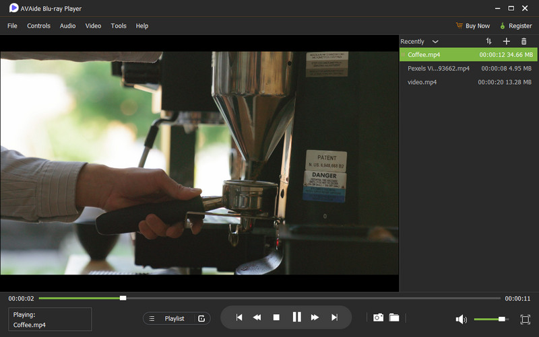Rewind the video
Viewport: 539px width, 337px height.
point(257,317)
